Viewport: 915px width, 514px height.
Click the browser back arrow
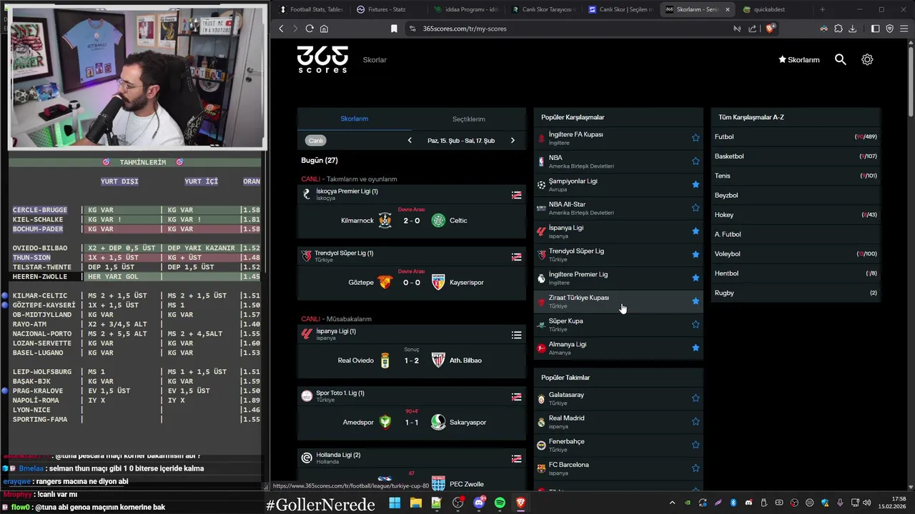click(x=281, y=29)
